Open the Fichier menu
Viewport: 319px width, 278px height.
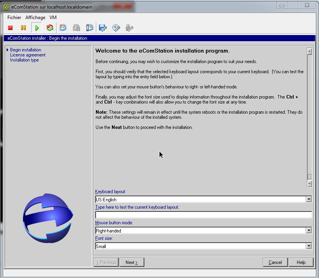point(14,18)
